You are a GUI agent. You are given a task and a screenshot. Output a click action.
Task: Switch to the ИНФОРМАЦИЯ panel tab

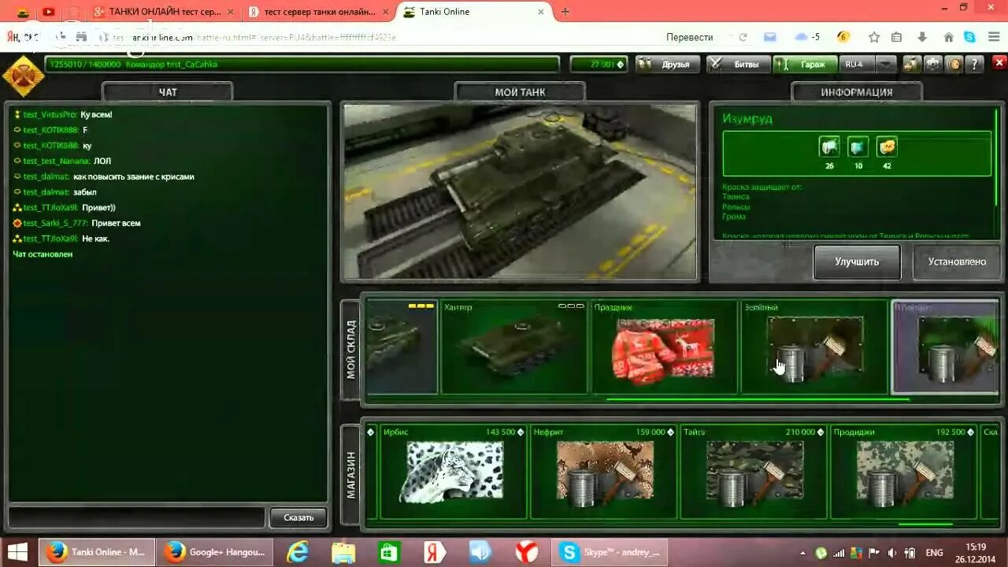click(857, 92)
